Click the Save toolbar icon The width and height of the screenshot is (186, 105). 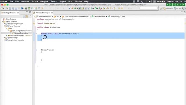coord(10,8)
